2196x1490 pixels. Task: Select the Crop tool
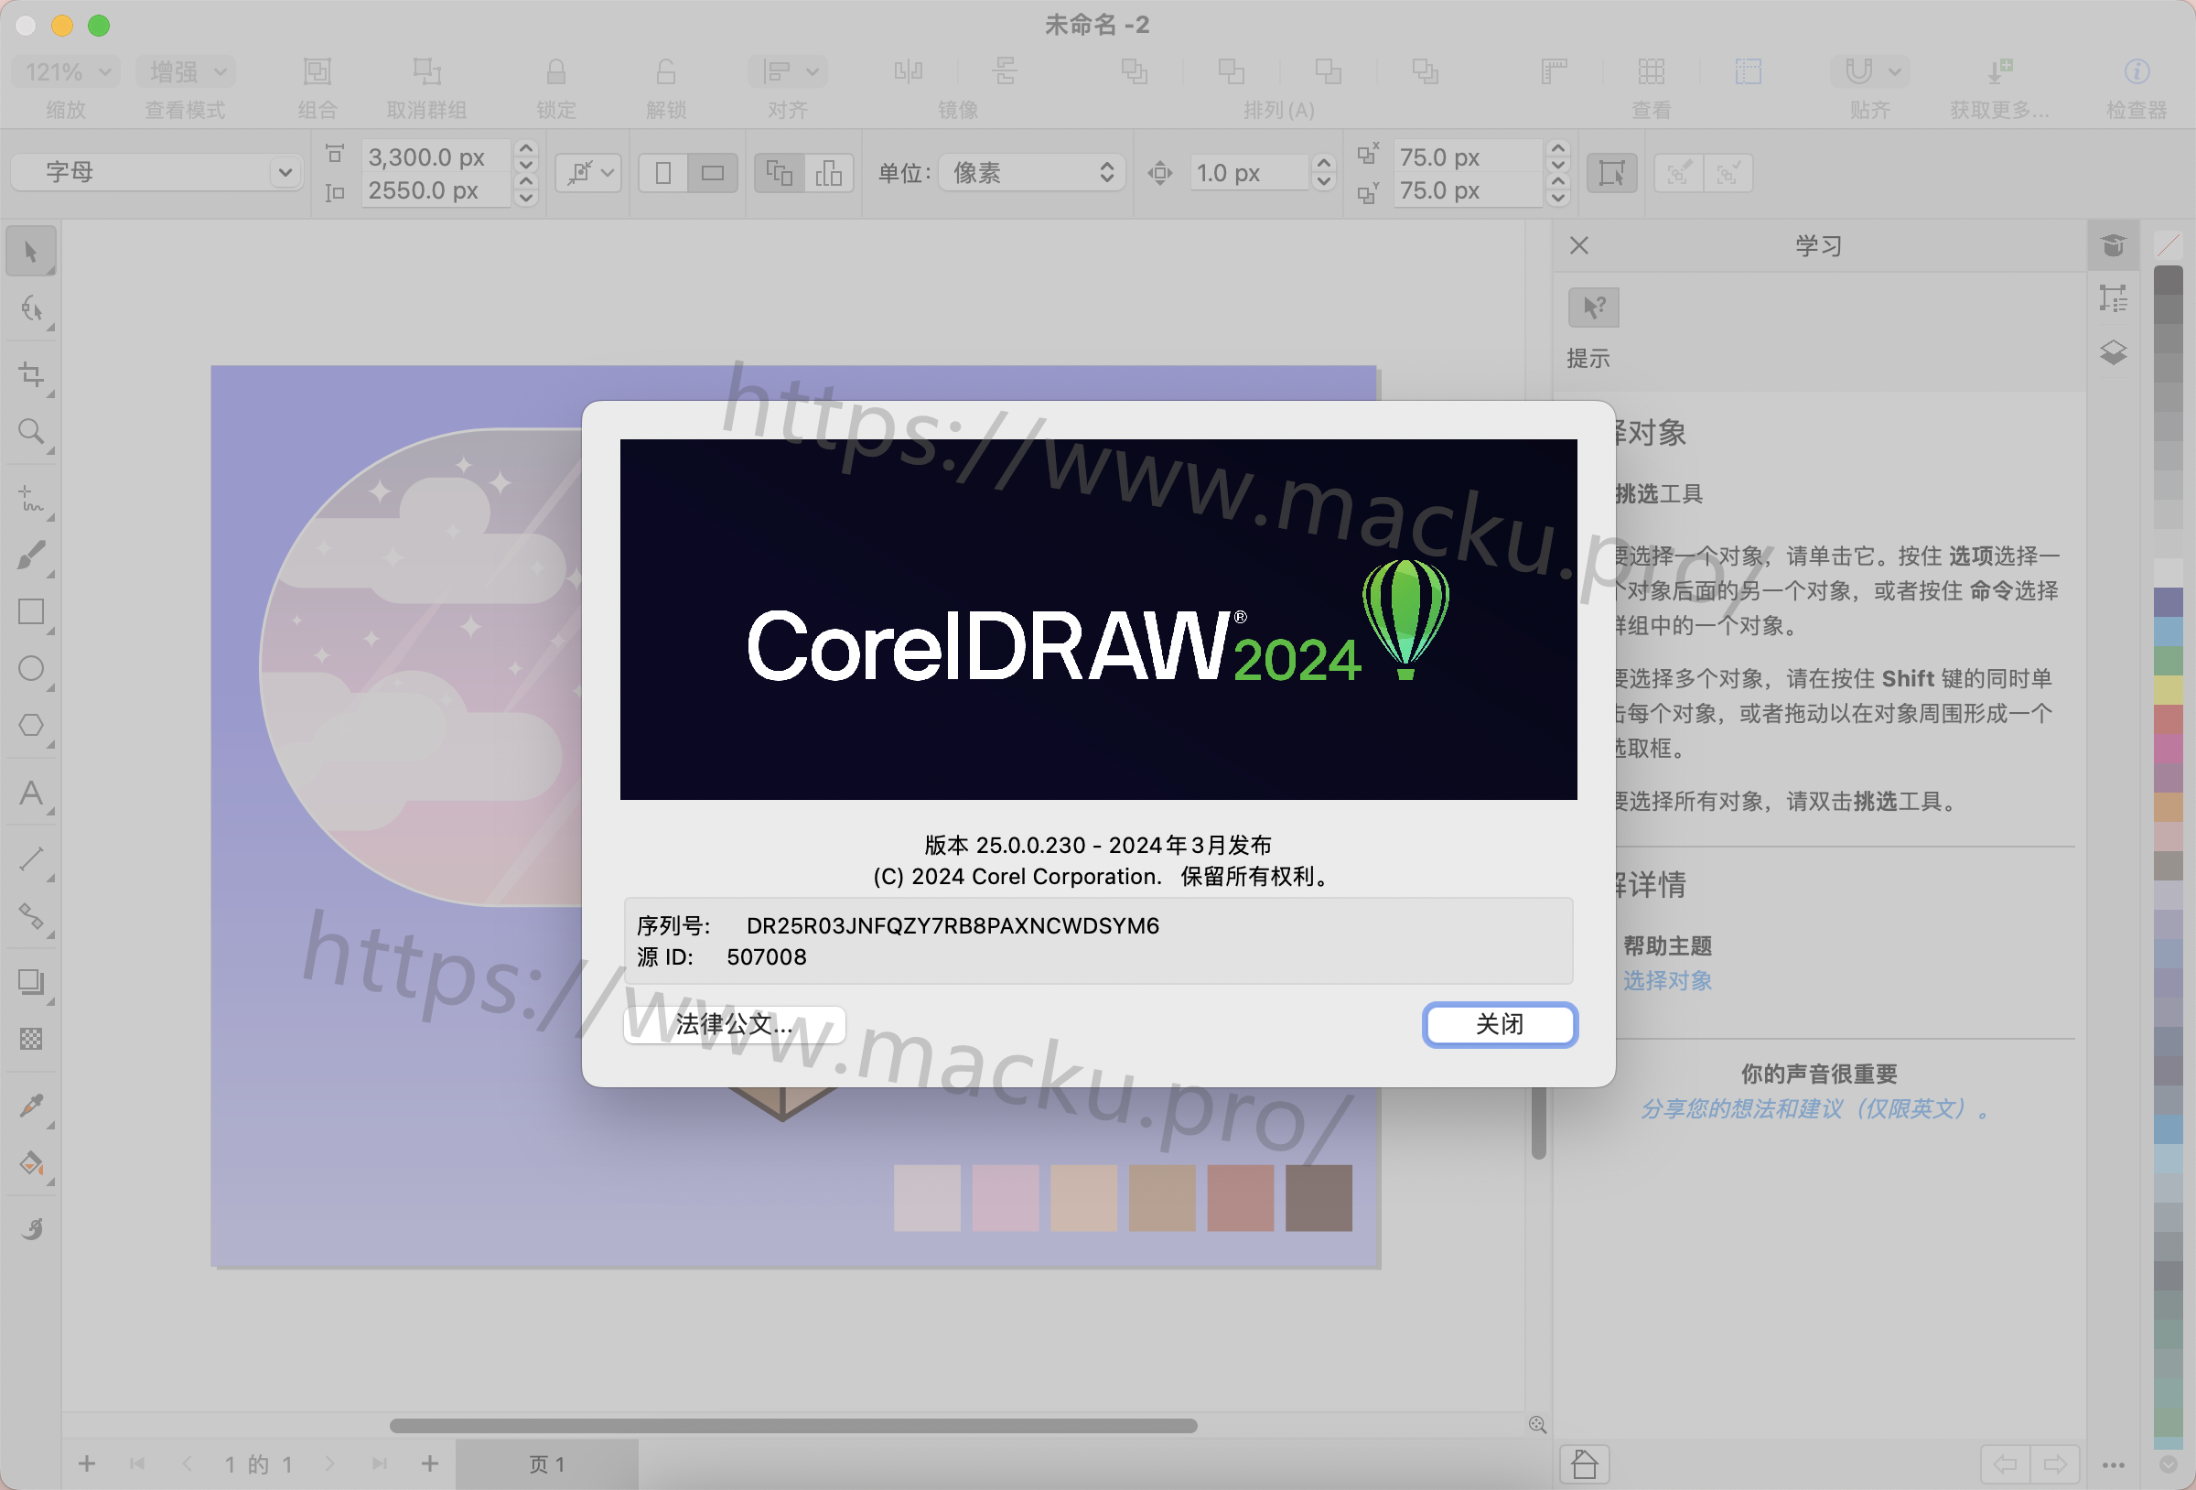(31, 374)
